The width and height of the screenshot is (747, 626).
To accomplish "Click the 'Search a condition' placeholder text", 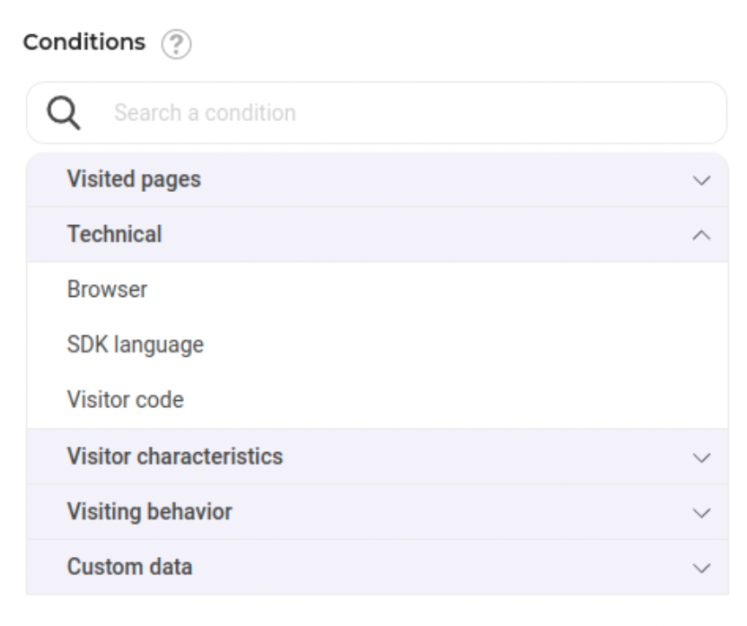I will [205, 113].
